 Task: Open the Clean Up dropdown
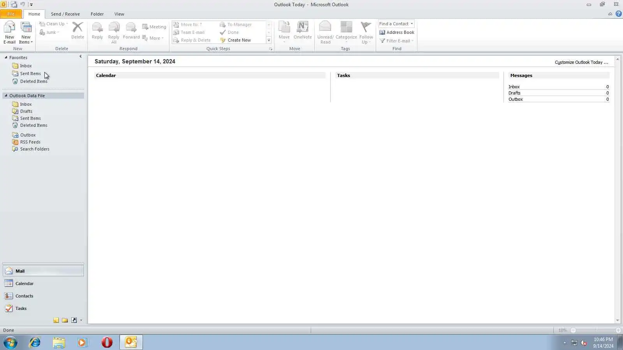54,24
